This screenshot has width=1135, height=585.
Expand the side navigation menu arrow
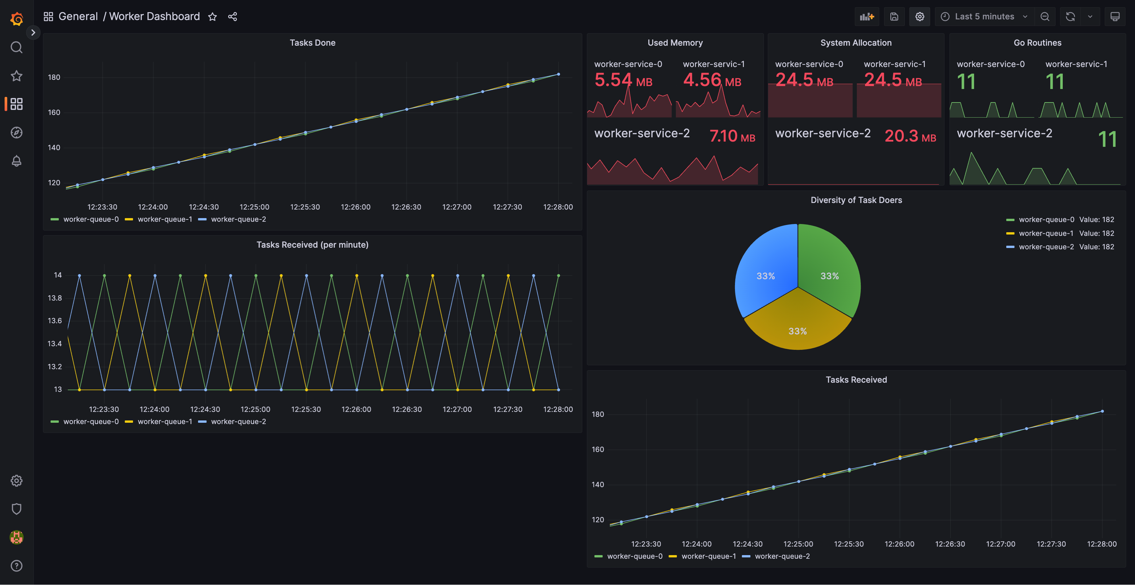(33, 32)
